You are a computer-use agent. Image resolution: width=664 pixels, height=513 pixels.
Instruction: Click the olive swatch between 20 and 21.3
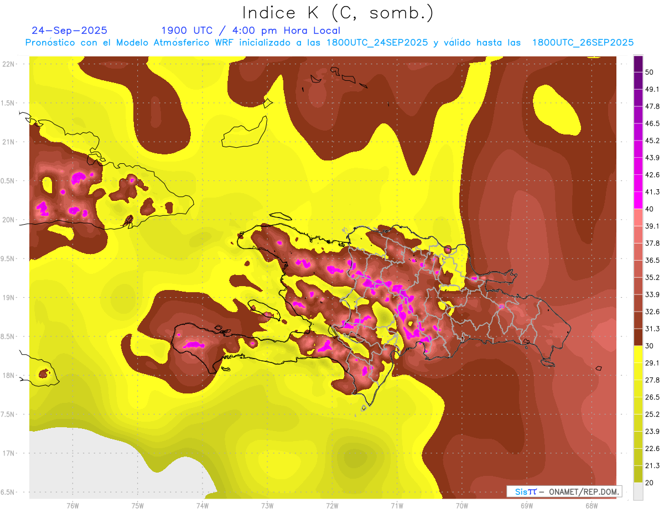click(x=638, y=474)
